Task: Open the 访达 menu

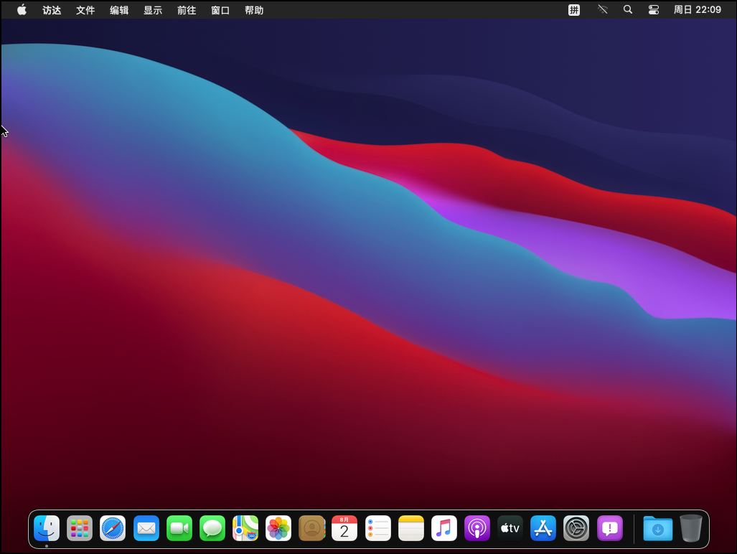Action: (x=52, y=10)
